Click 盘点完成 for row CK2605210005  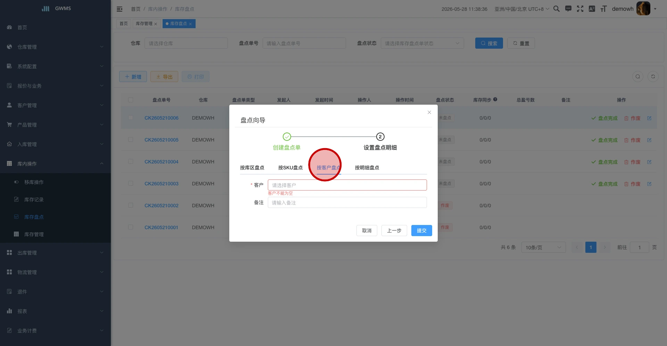coord(604,140)
